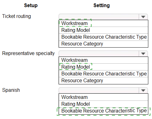
Task: Click the Setup column header
Action: tap(31, 5)
